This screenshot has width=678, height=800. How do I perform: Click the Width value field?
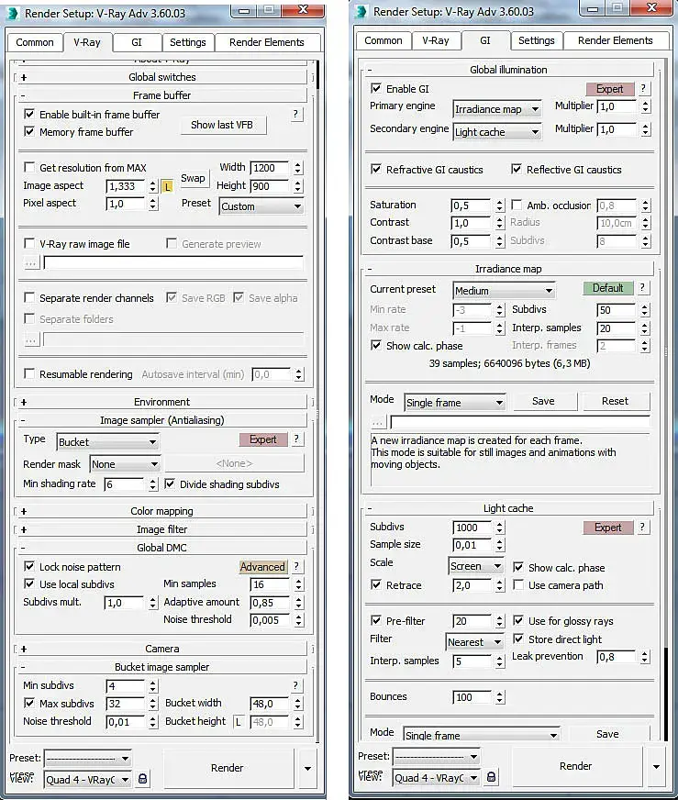click(271, 168)
